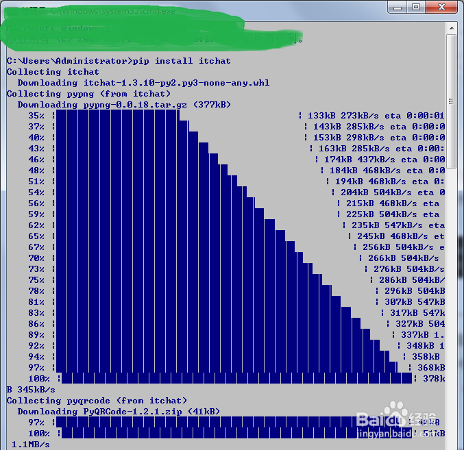Screen dimensions: 464x450
Task: Click the '256kB 504kB/s' download status
Action: pos(398,247)
